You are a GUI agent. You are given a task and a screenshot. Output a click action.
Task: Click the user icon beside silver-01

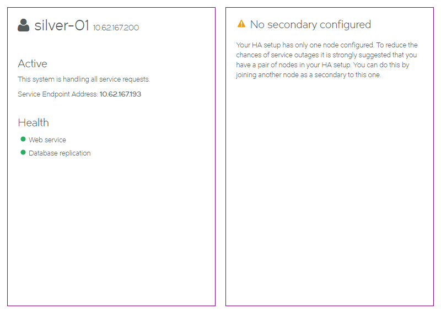pos(23,25)
